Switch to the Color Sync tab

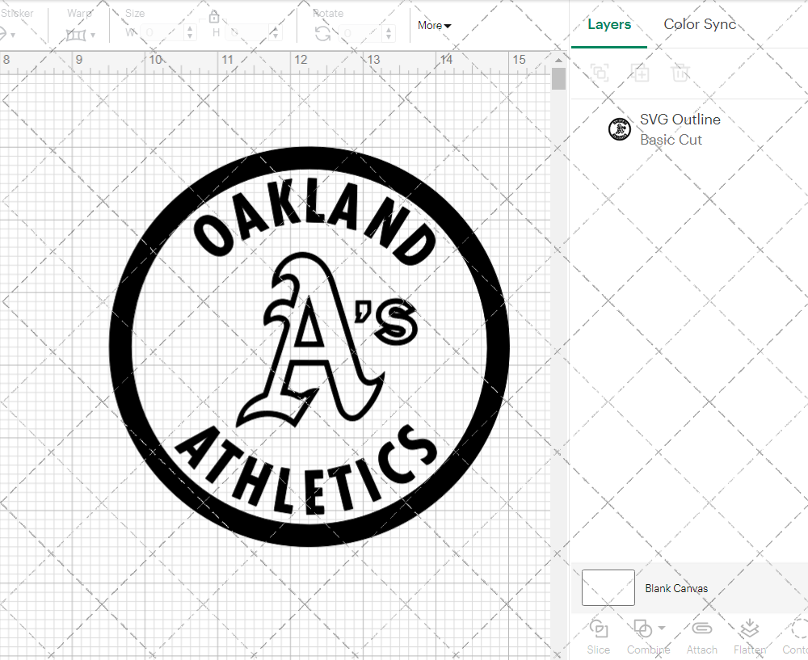click(700, 24)
